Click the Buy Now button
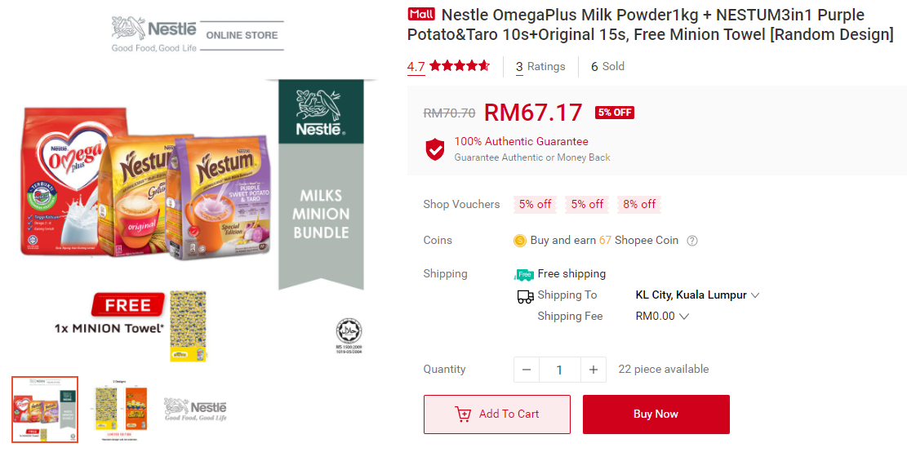Viewport: 907px width, 452px height. click(x=656, y=414)
